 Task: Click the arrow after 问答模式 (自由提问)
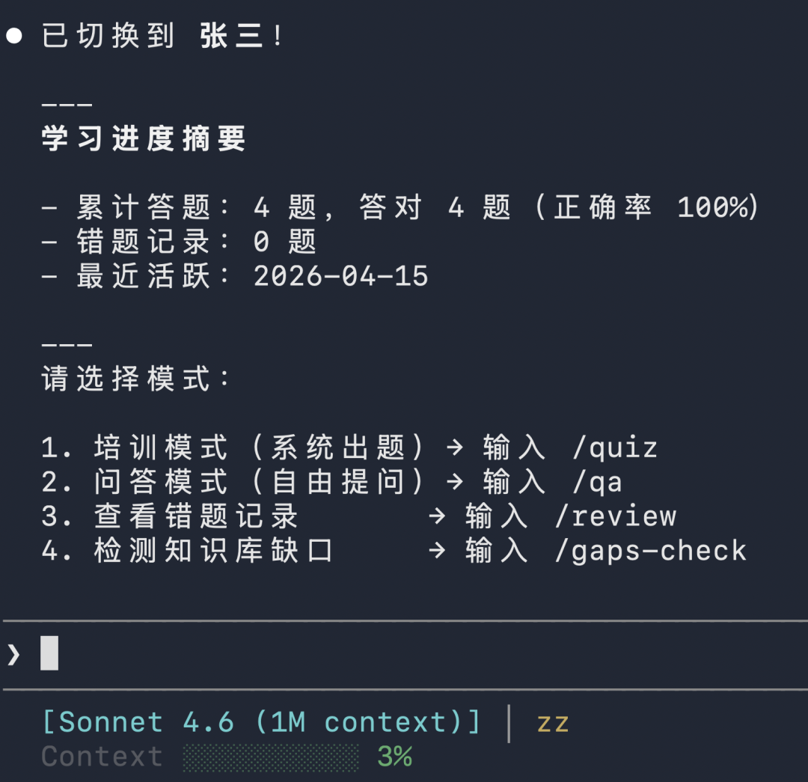click(x=454, y=482)
